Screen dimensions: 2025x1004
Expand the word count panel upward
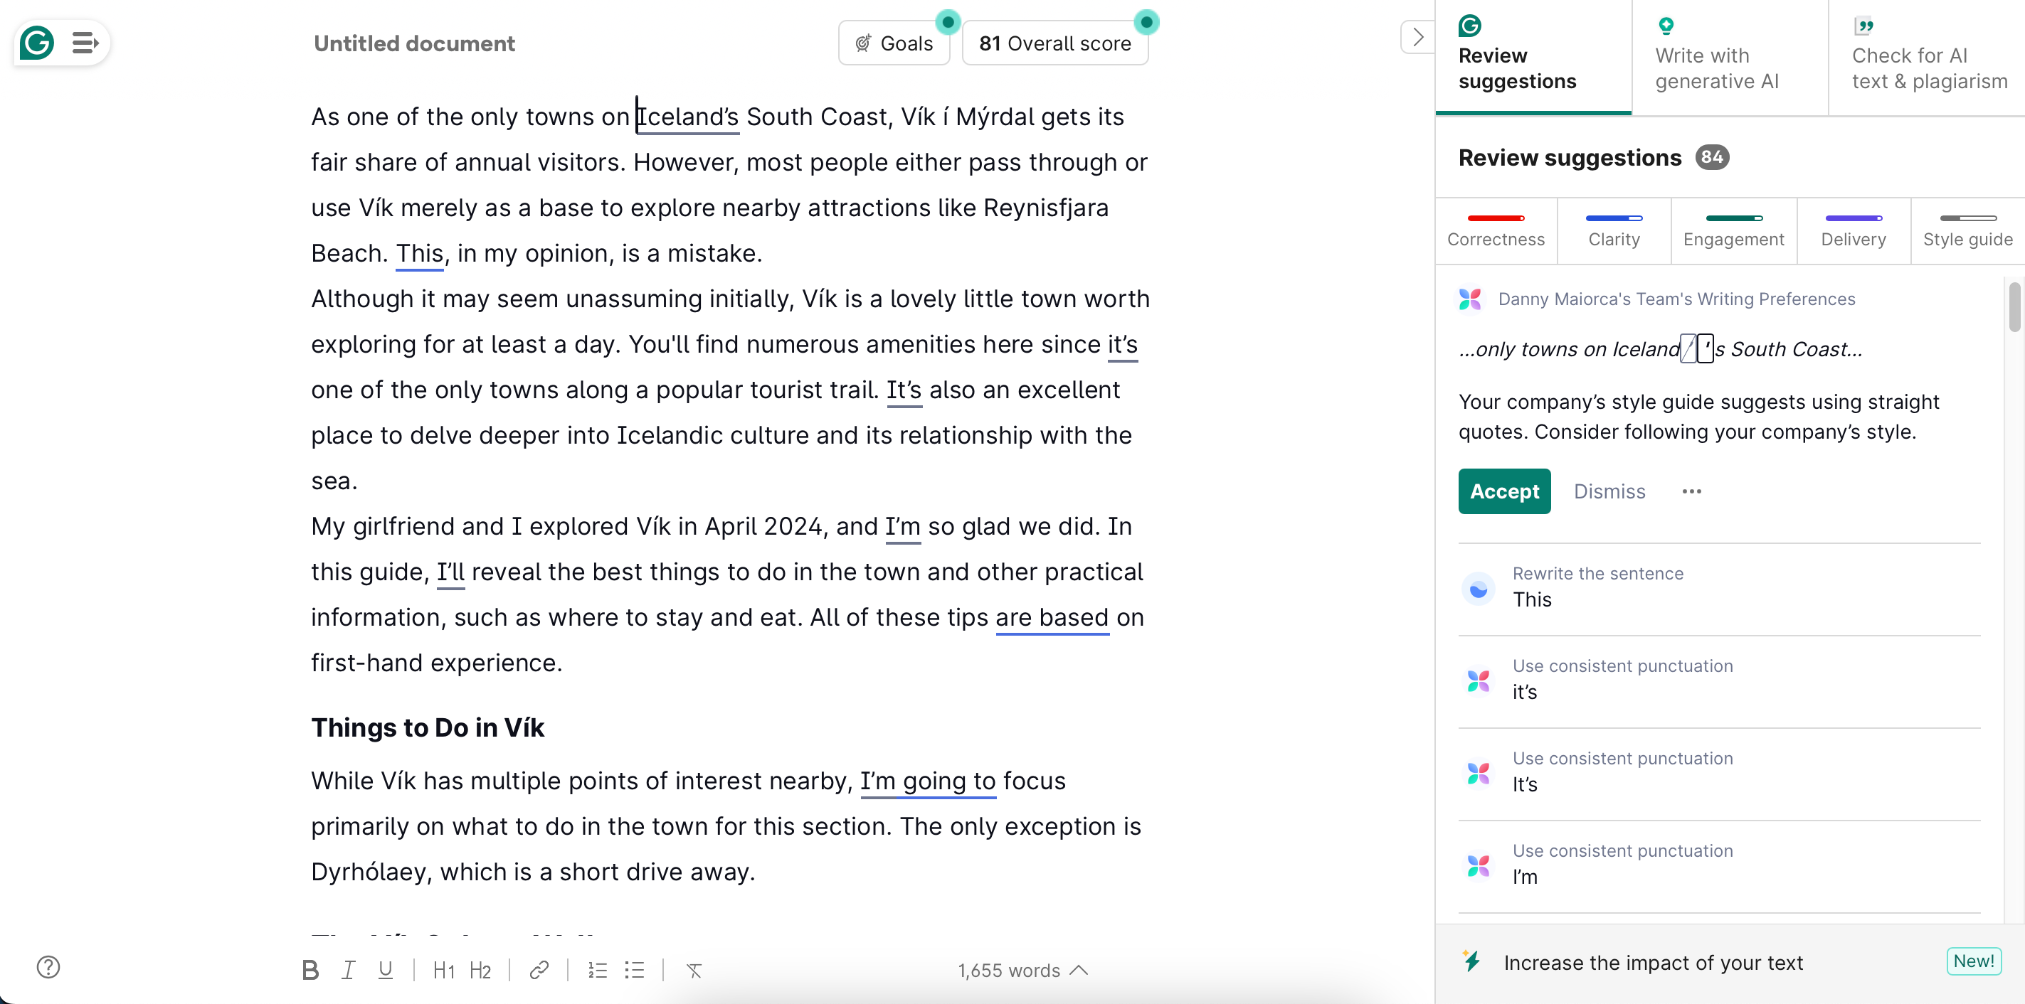(1082, 969)
